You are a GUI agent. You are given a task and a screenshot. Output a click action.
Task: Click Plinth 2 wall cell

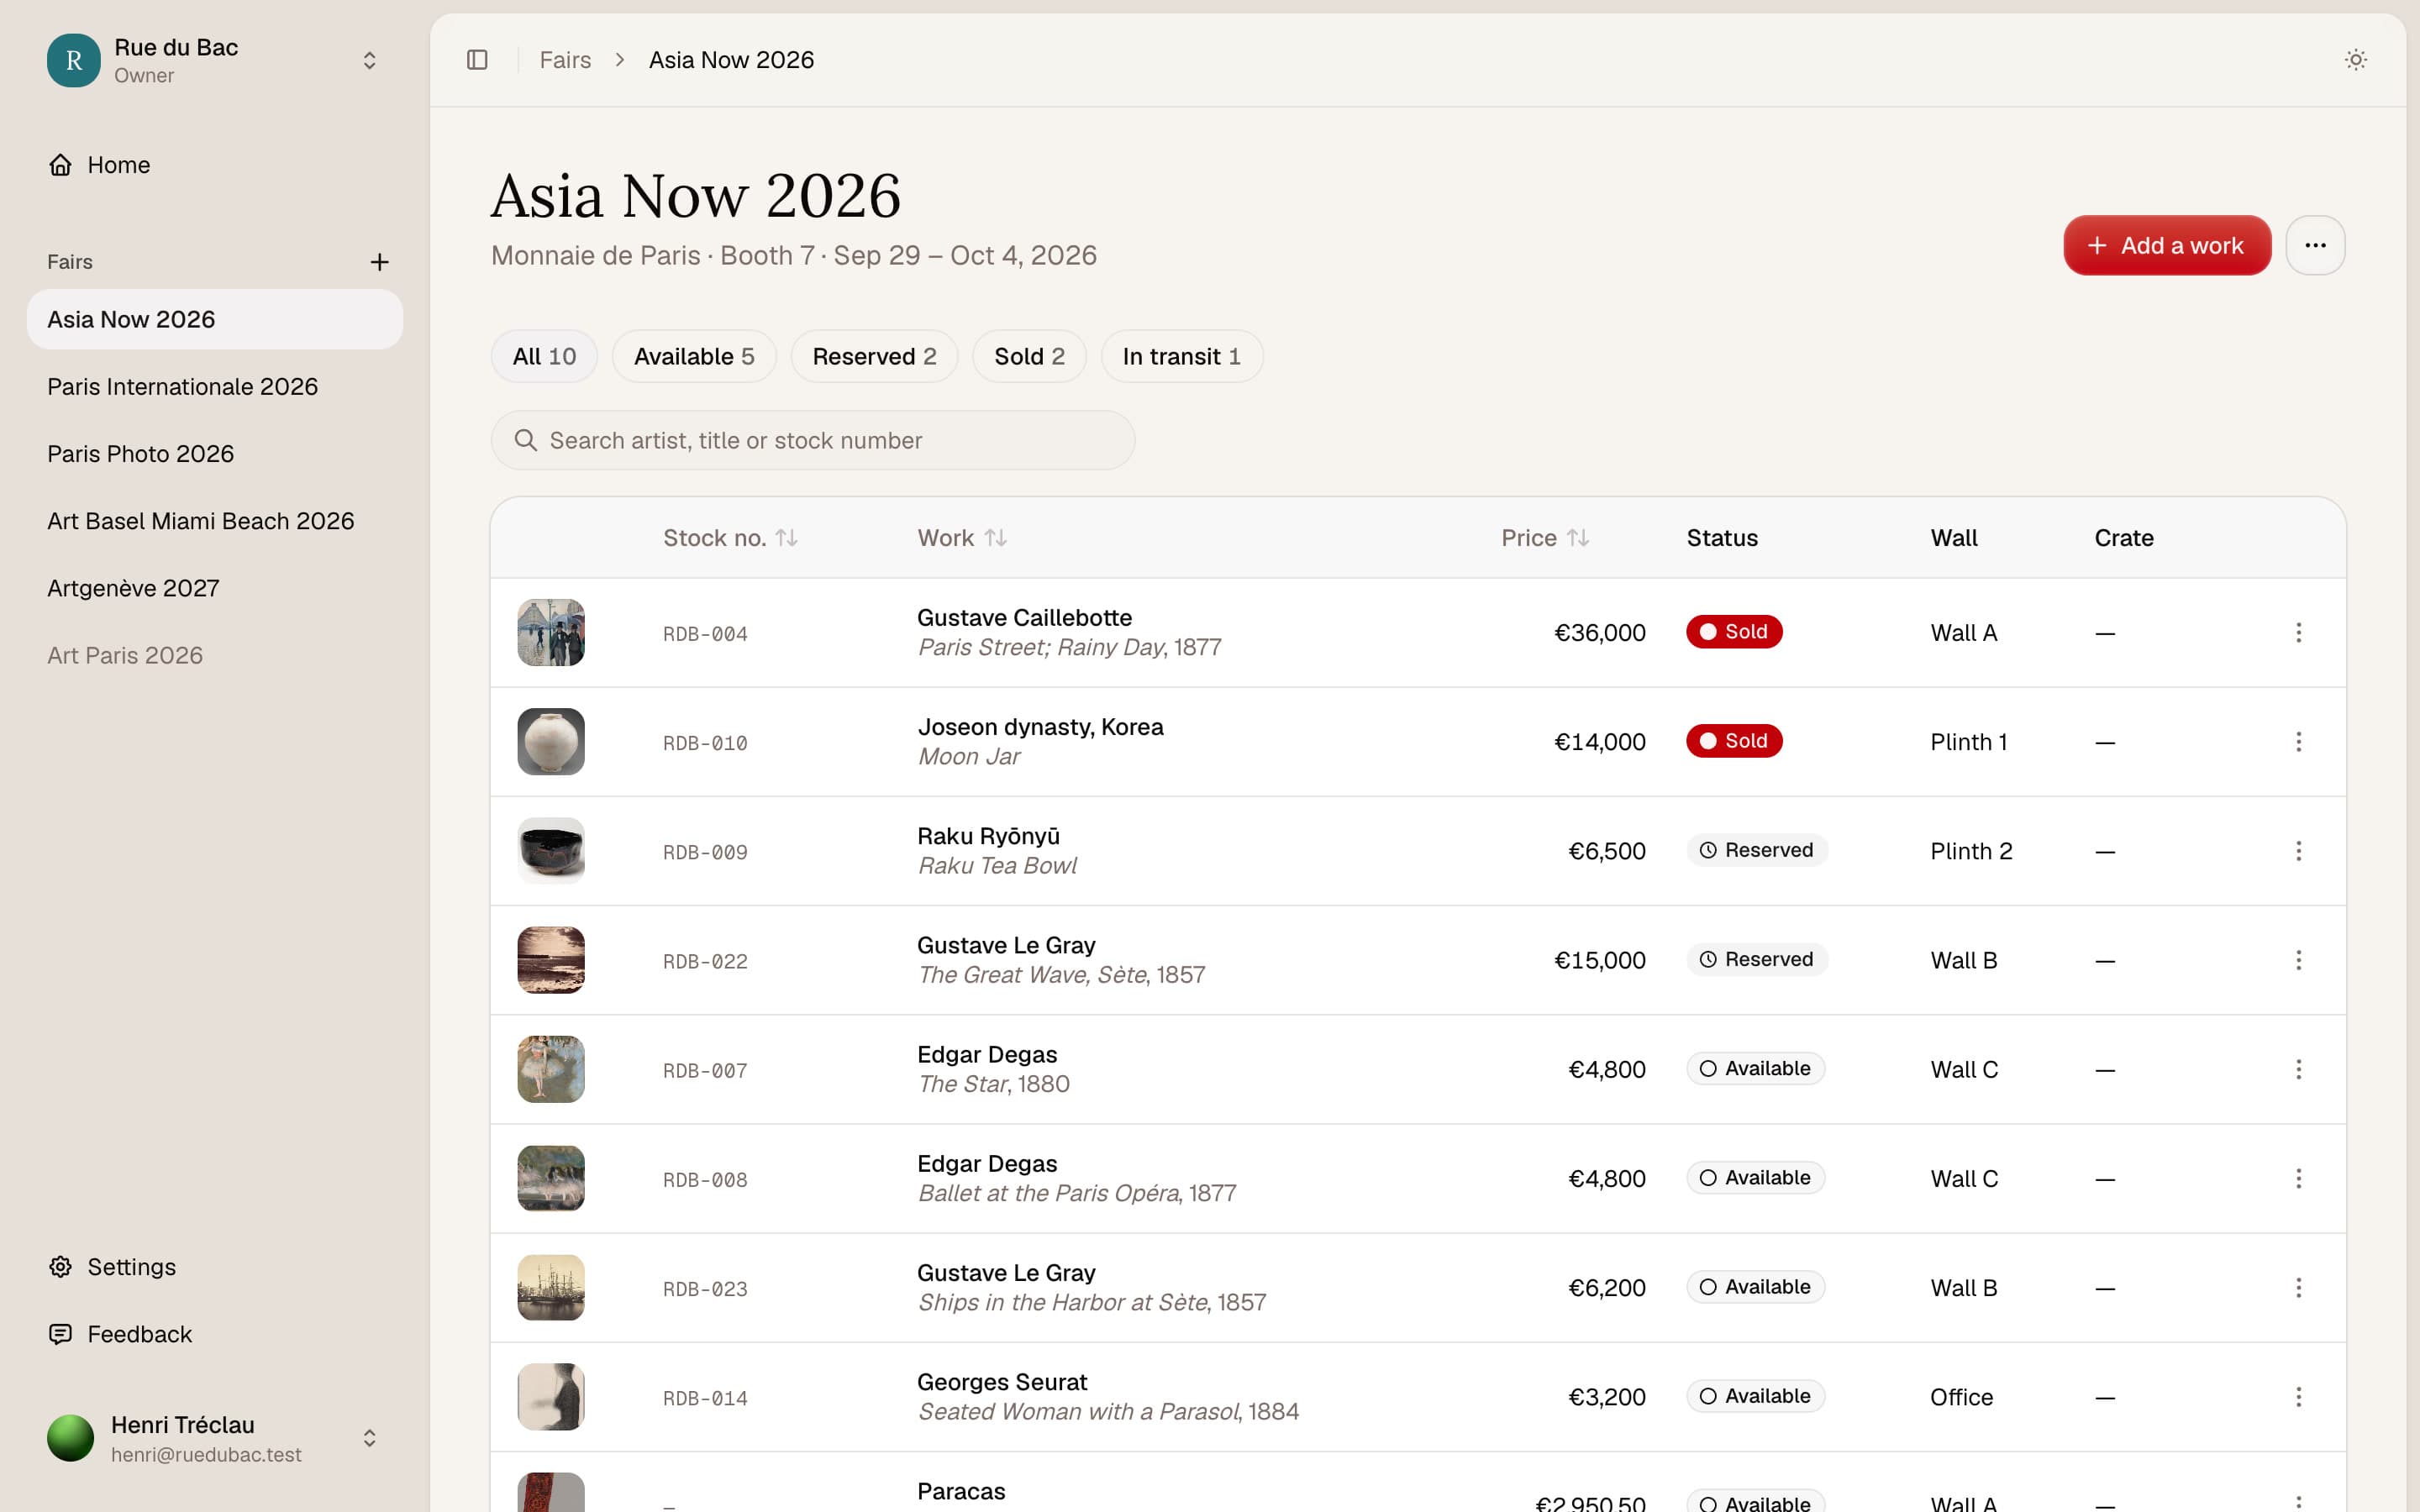(1971, 851)
